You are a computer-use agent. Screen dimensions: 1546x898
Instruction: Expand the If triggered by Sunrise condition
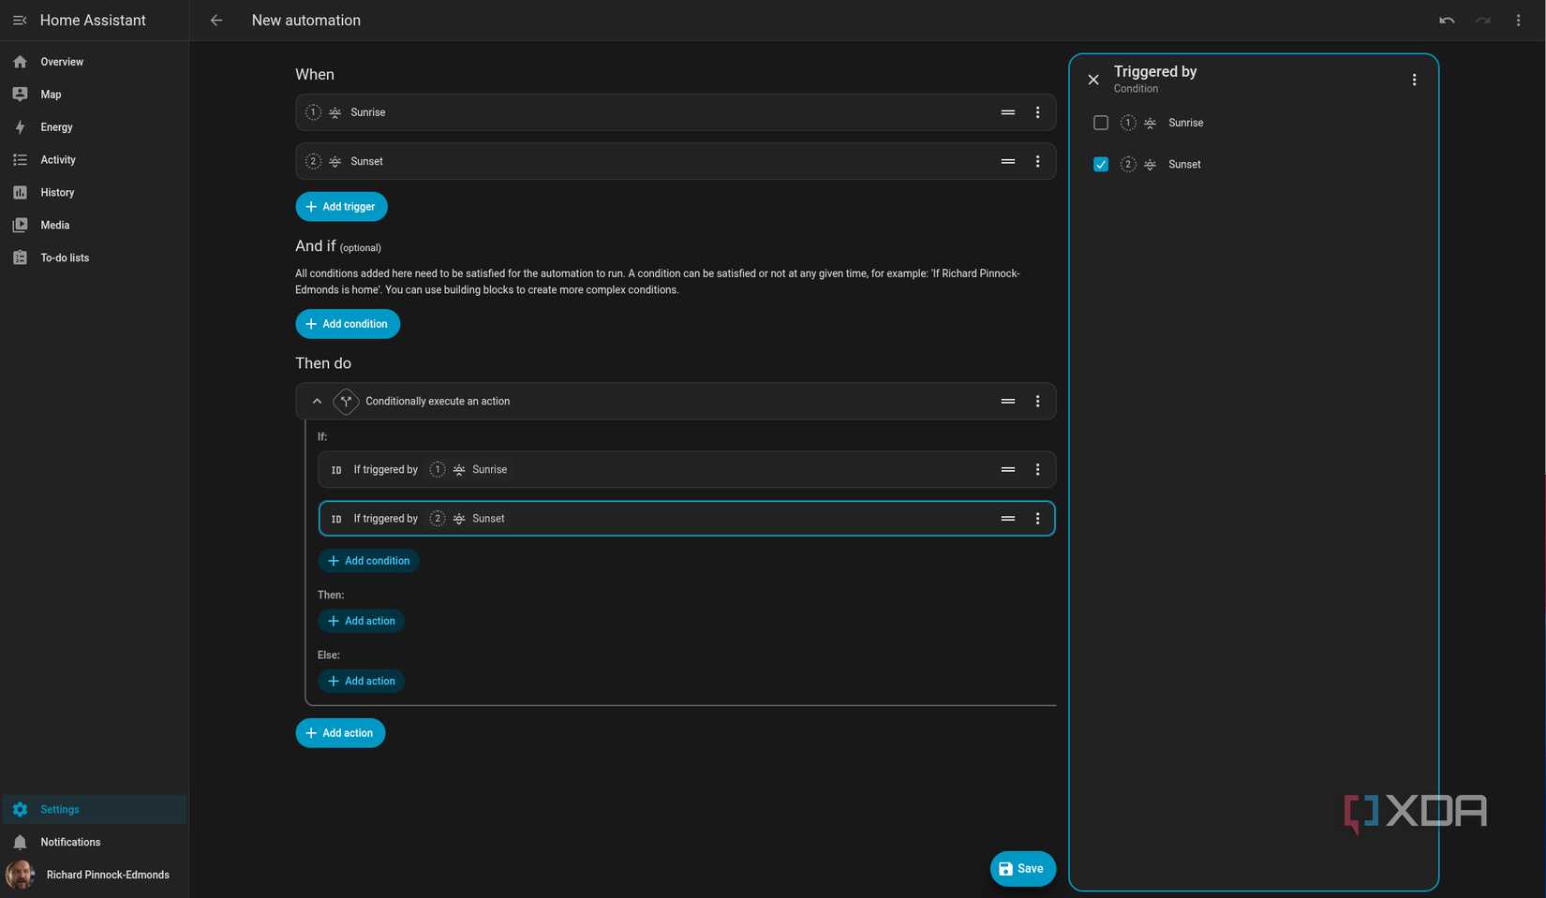687,469
